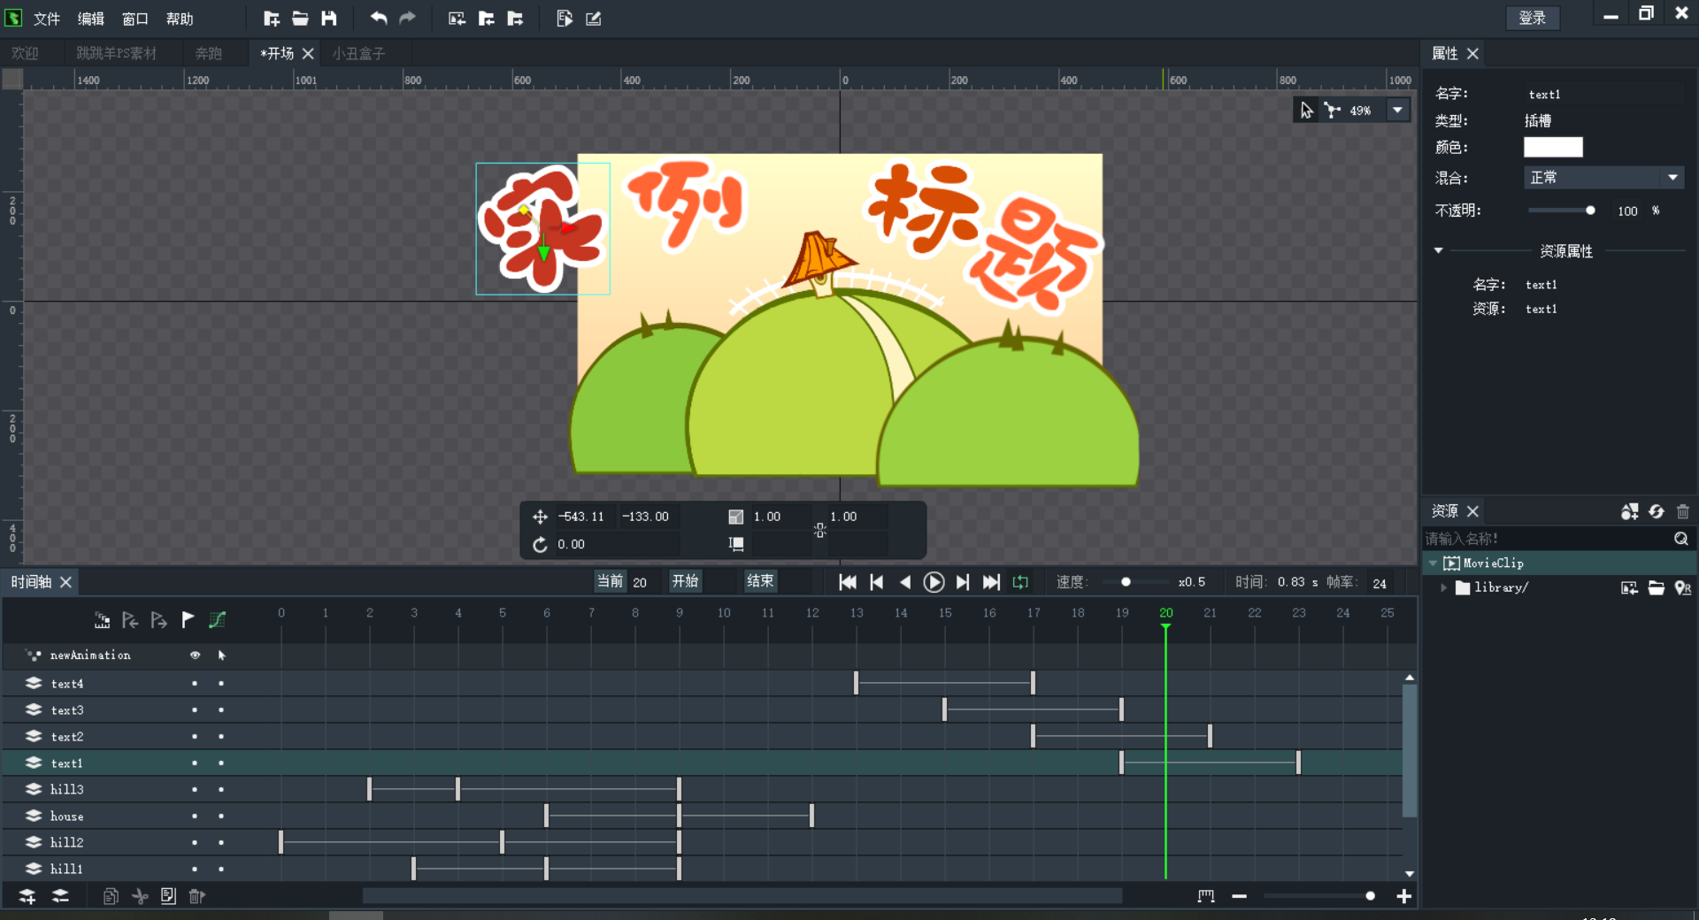Click the new project folder icon
This screenshot has height=920, width=1699.
pos(272,18)
